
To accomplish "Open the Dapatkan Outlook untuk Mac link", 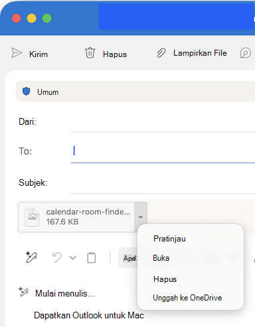I will pyautogui.click(x=89, y=315).
